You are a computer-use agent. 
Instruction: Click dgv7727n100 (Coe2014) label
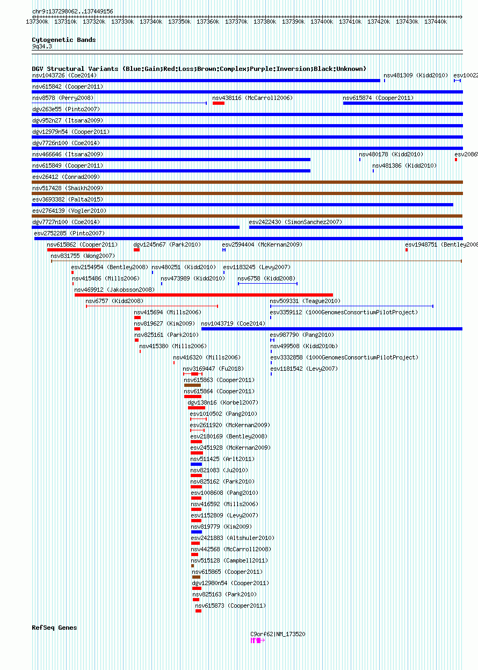click(66, 222)
